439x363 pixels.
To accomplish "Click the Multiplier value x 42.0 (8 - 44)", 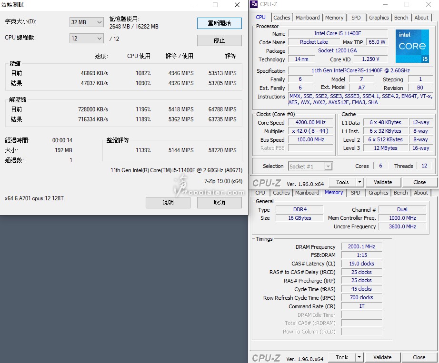I will pos(310,131).
